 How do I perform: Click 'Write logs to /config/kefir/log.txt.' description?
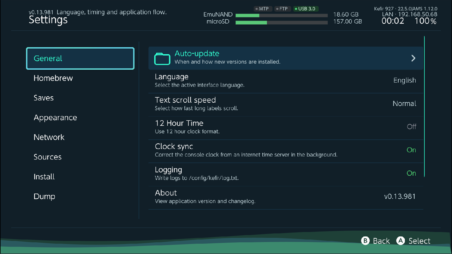(x=197, y=178)
